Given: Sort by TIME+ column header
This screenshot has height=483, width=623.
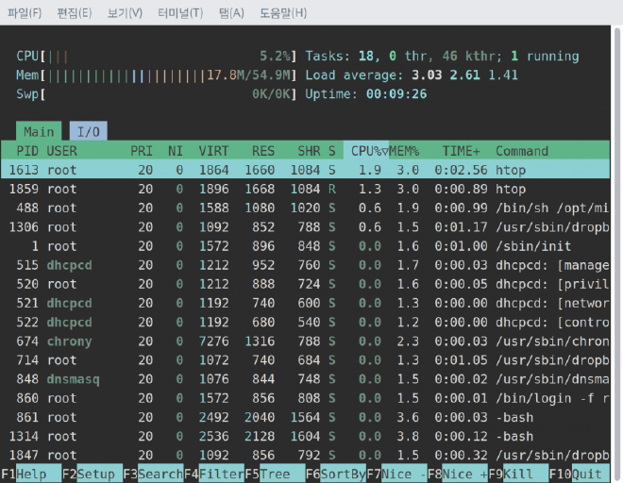Looking at the screenshot, I should tap(462, 151).
